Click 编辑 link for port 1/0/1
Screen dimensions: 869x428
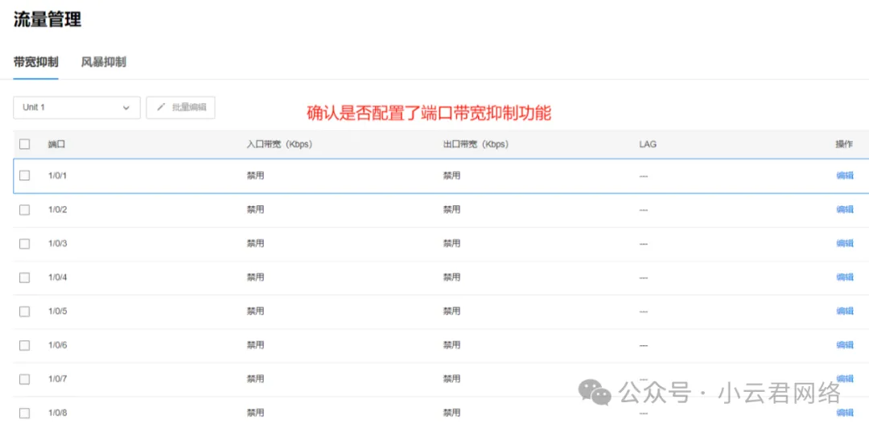[845, 175]
